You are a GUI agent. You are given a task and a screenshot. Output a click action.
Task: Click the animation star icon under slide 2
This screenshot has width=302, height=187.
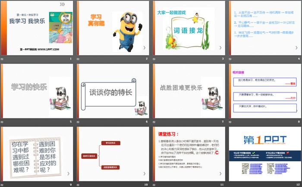(78, 59)
